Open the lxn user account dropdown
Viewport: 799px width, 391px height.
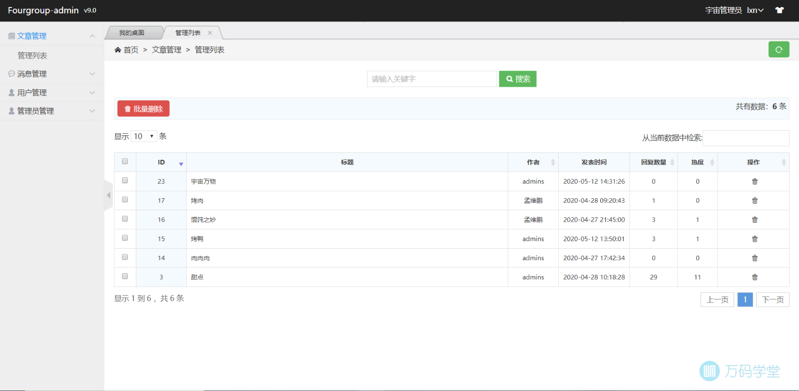point(755,10)
